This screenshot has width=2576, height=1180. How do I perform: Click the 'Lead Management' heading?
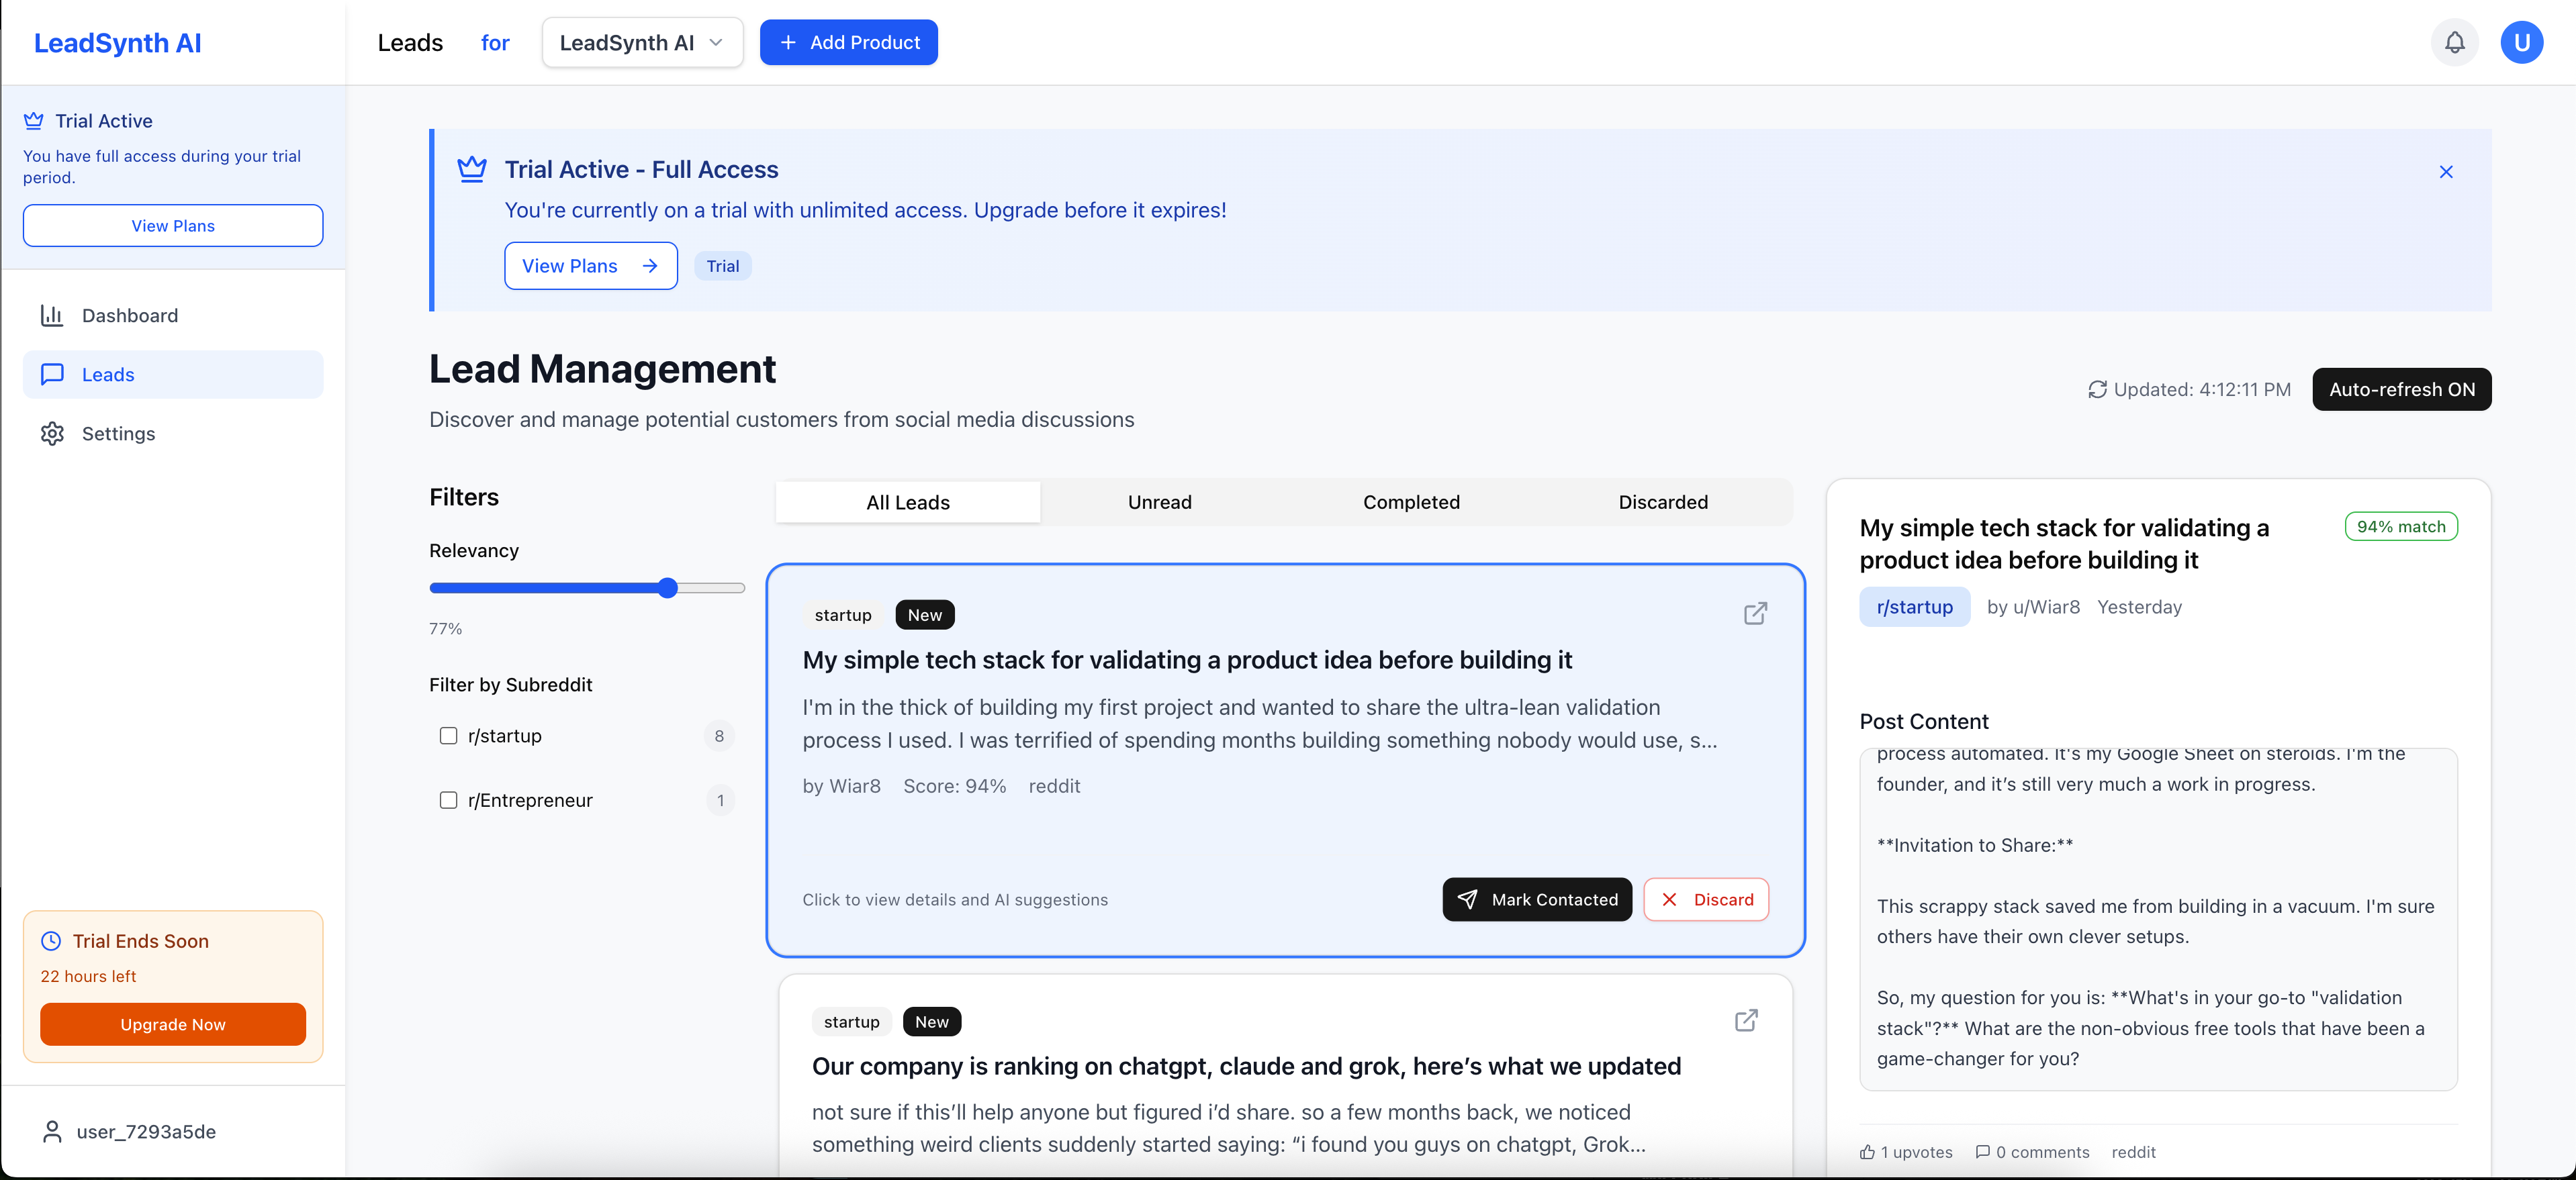click(602, 368)
